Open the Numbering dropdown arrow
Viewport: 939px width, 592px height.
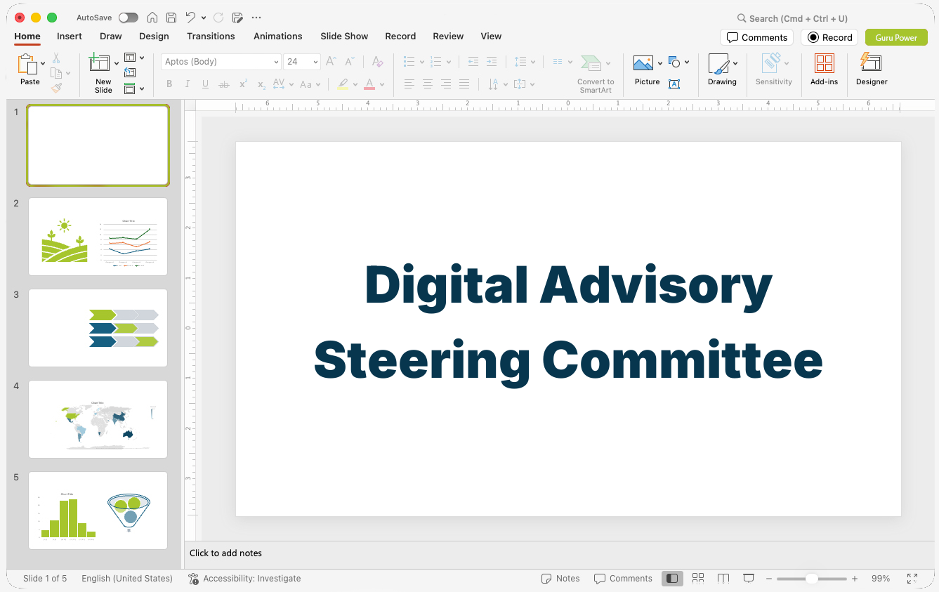coord(449,62)
